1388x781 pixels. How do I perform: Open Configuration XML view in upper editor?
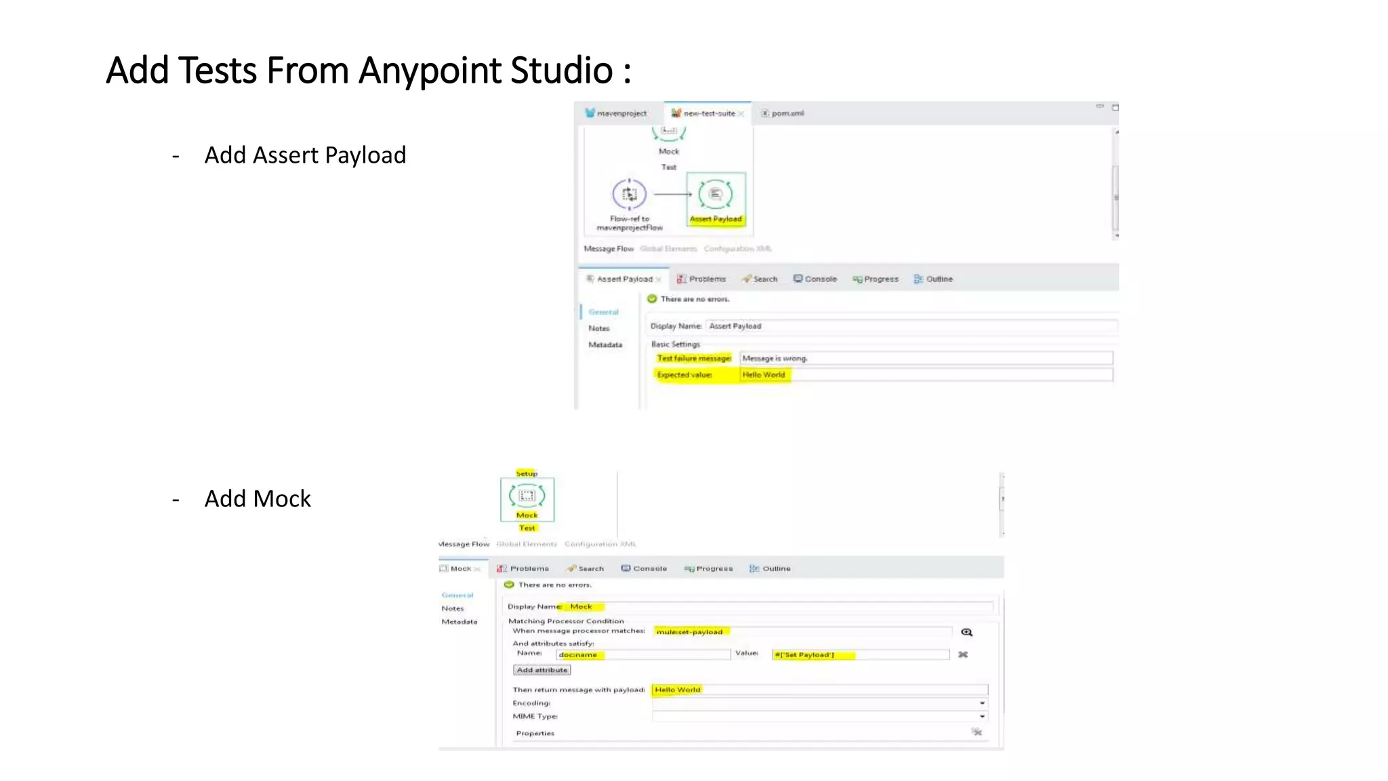[737, 249]
